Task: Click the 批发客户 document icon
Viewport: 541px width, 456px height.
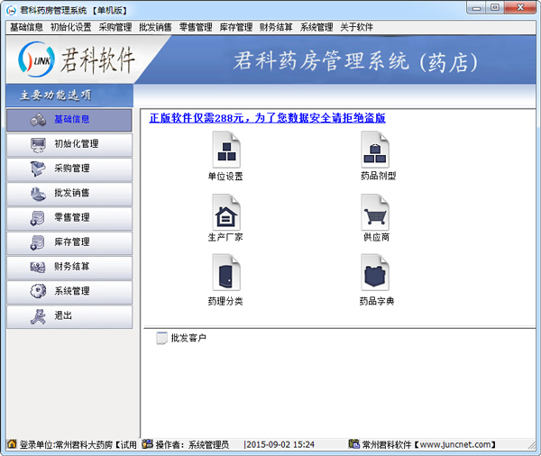Action: coord(161,338)
